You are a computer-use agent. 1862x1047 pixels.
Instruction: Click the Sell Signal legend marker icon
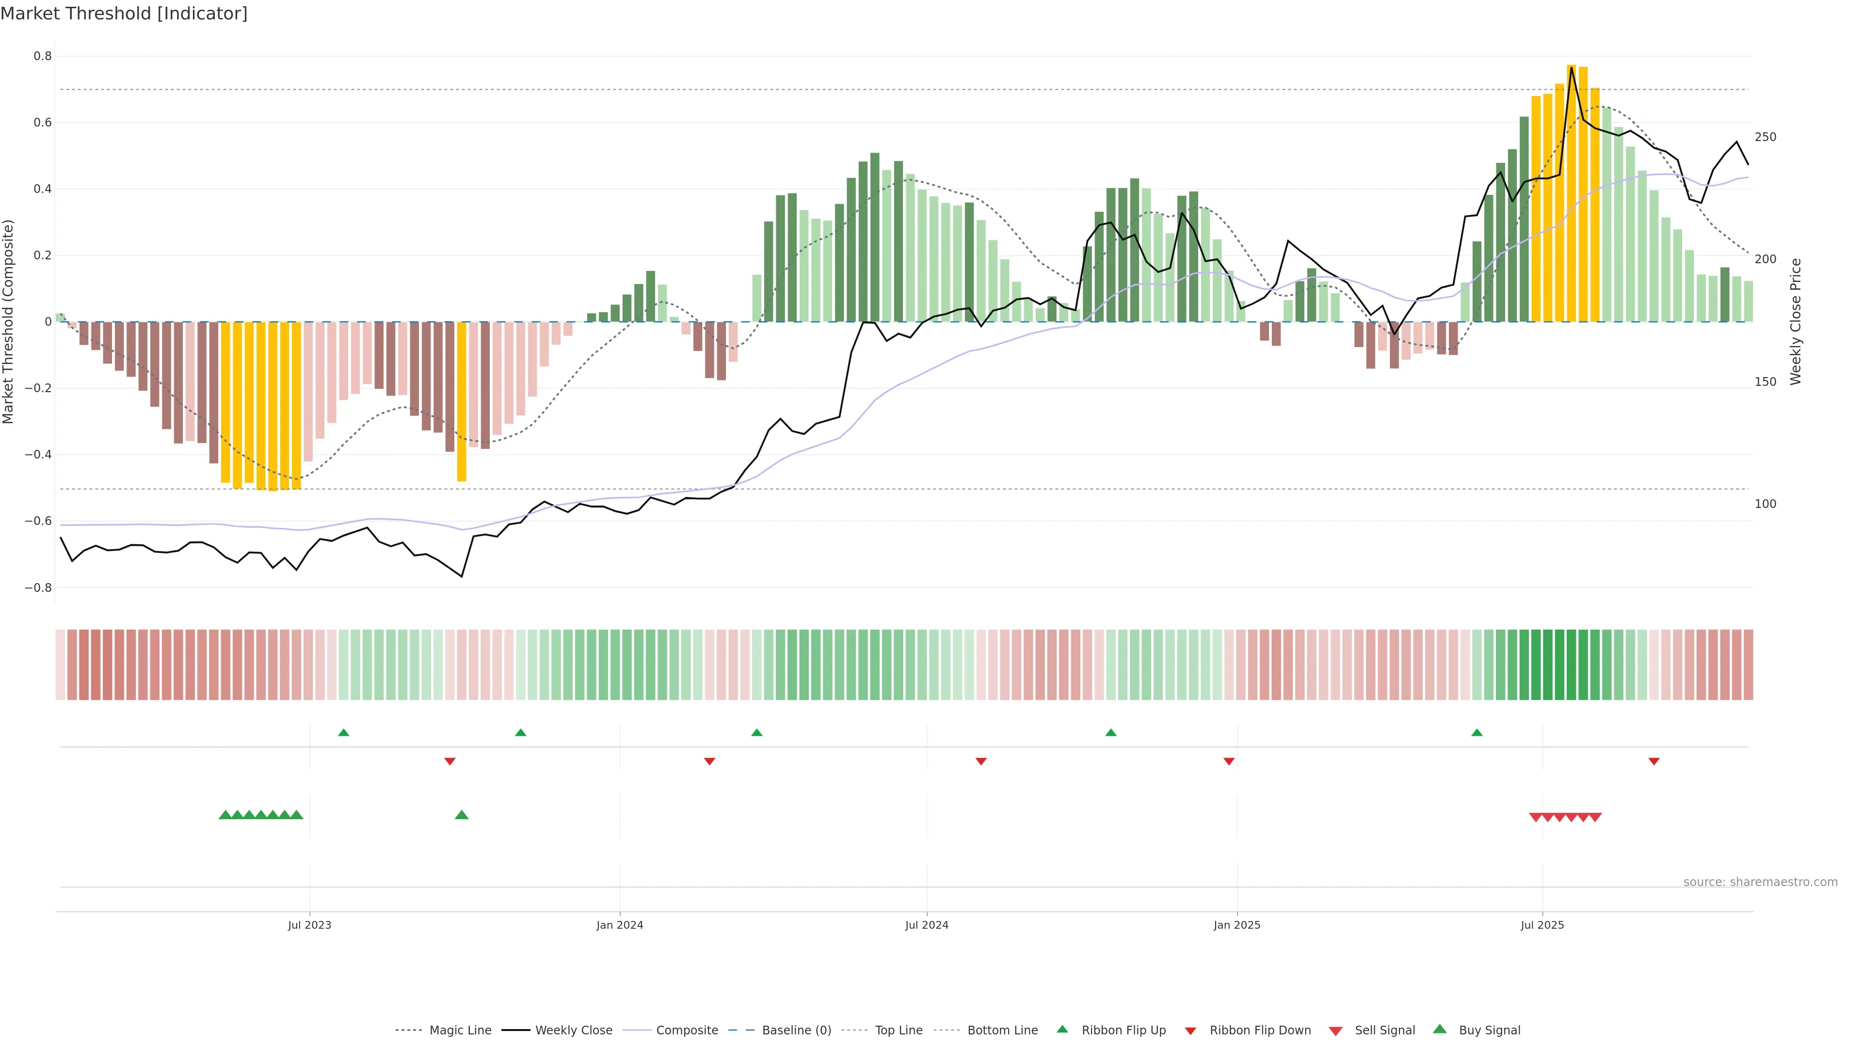(1335, 1031)
